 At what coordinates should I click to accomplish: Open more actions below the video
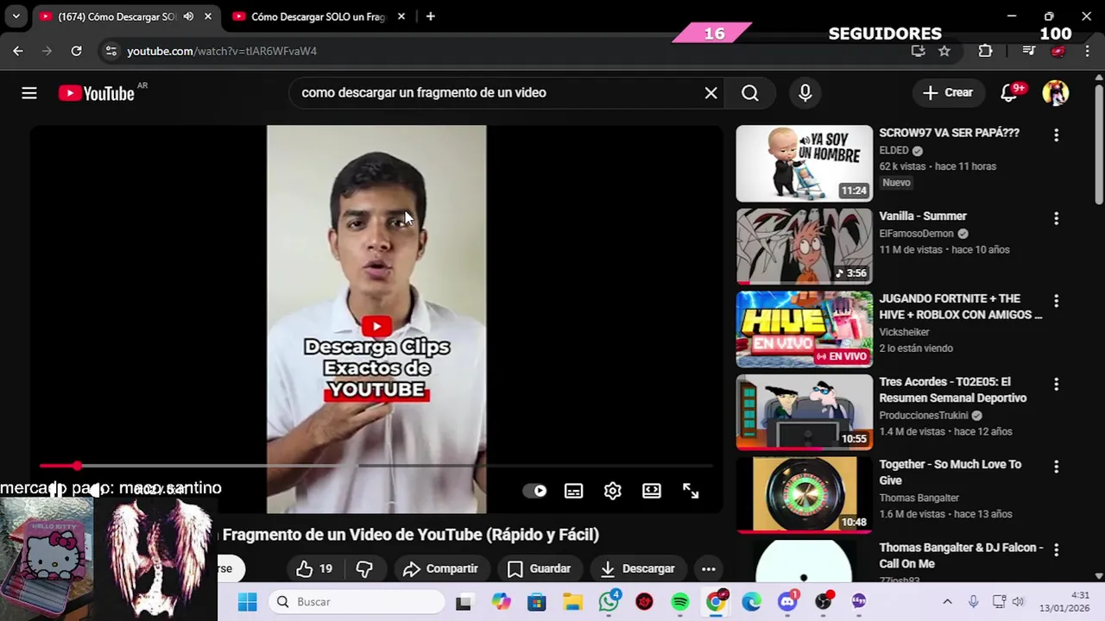click(708, 568)
